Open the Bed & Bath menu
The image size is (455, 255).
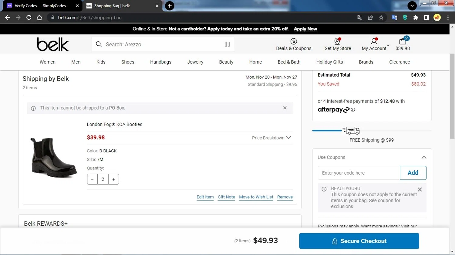pyautogui.click(x=289, y=62)
